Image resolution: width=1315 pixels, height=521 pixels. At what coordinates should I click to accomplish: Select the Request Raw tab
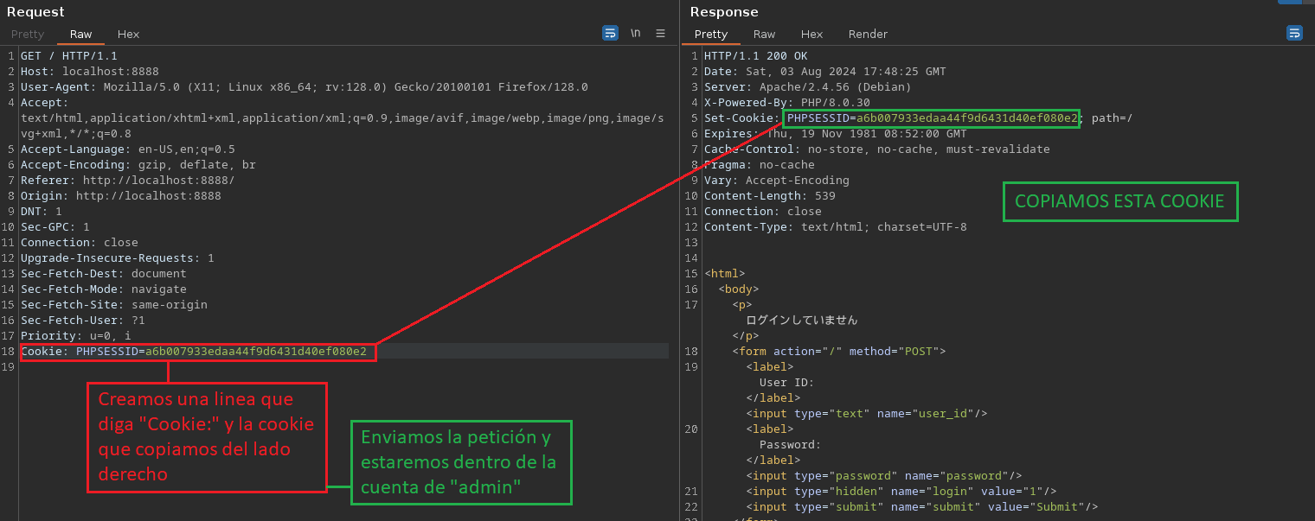(x=80, y=35)
